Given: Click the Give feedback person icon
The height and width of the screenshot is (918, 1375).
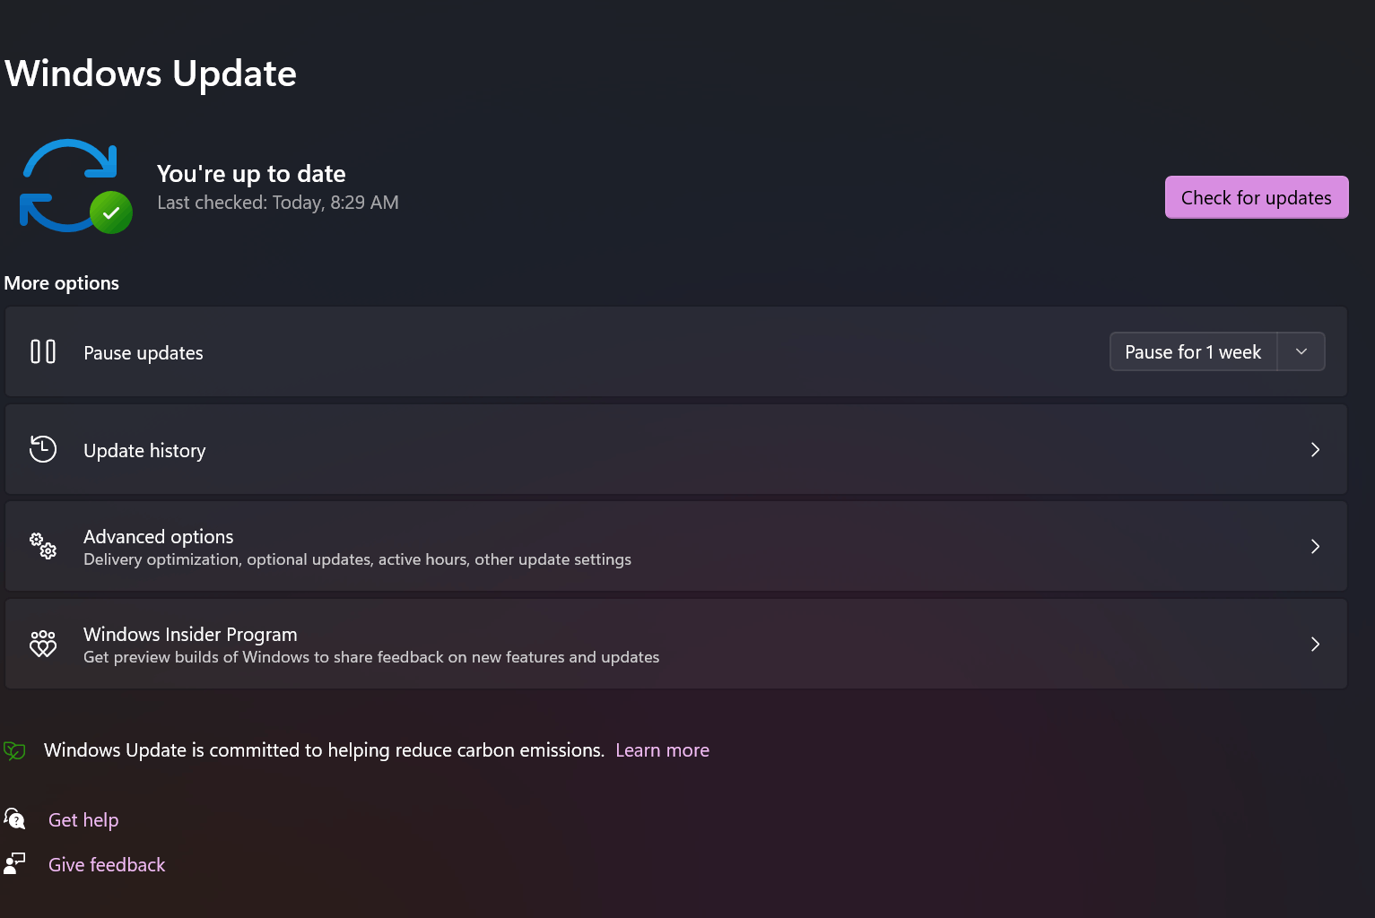Looking at the screenshot, I should click(x=14, y=863).
